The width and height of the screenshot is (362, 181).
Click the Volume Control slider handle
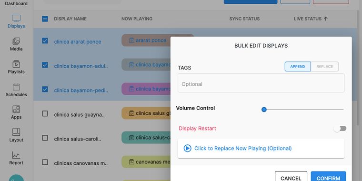tap(264, 110)
